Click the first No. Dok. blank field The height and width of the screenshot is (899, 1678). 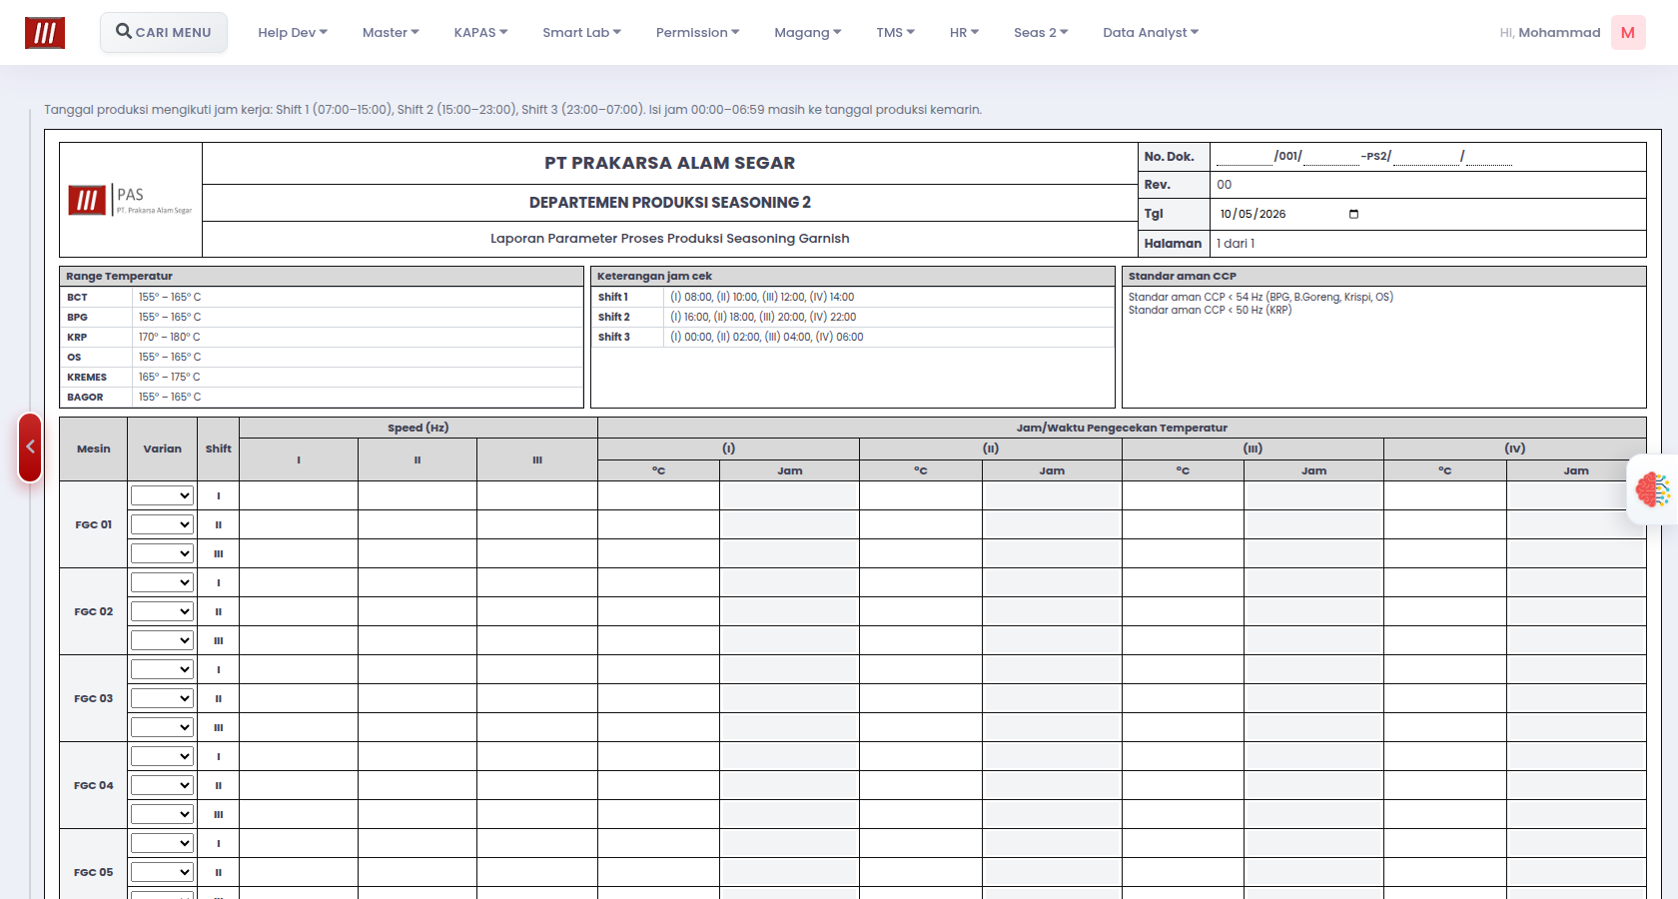point(1244,156)
